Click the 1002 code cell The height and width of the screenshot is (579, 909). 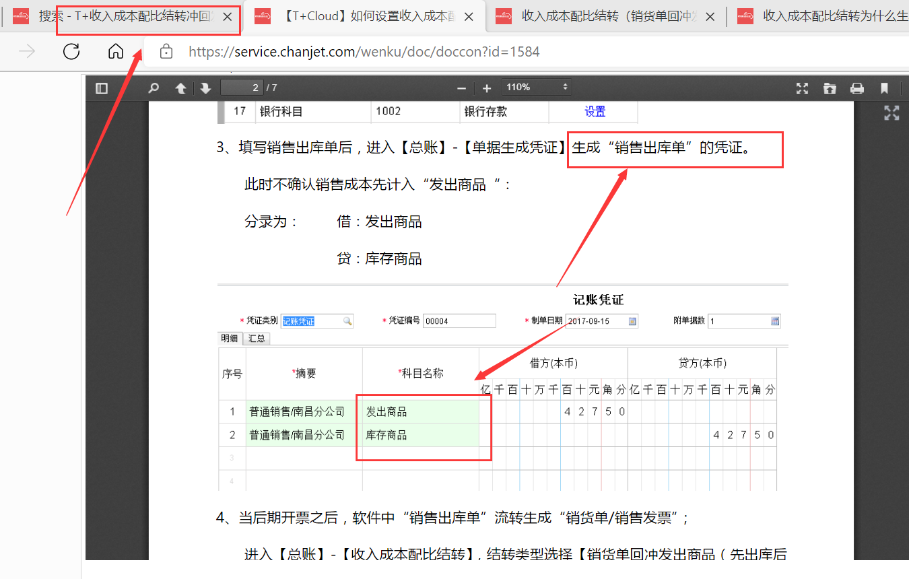(415, 112)
